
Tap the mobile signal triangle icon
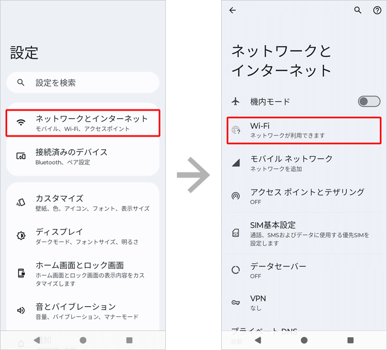tap(236, 163)
